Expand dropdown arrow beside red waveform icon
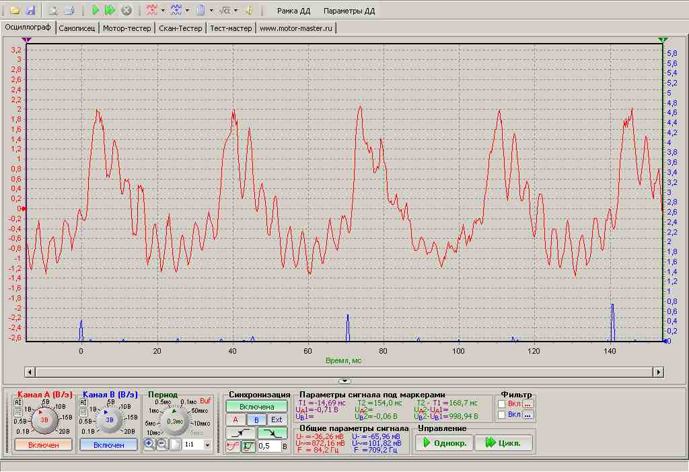This screenshot has height=472, width=689. coord(163,11)
